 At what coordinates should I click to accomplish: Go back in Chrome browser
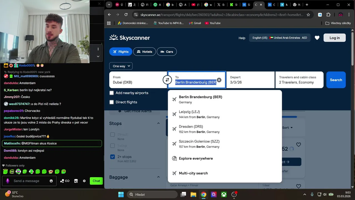tap(109, 14)
